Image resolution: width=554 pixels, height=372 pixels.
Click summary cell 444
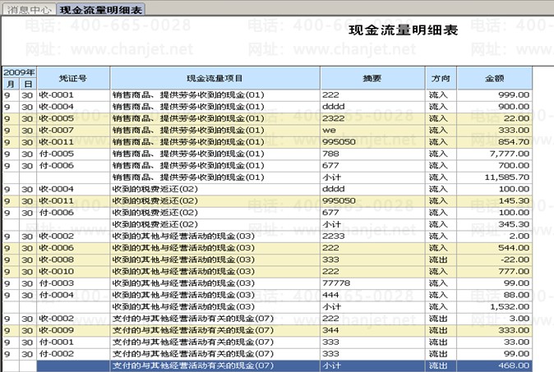click(x=372, y=295)
